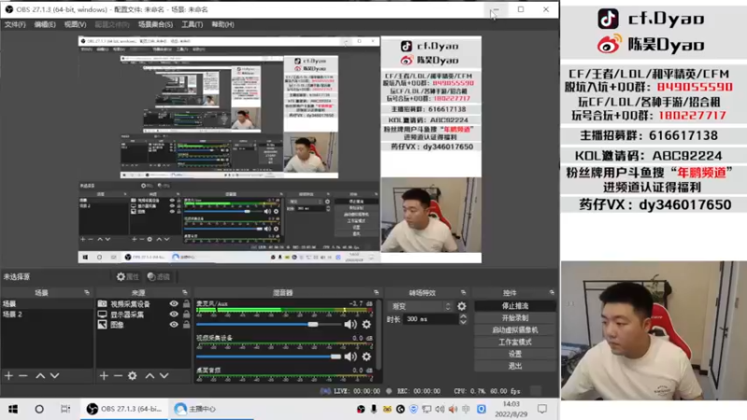Click 开始录制 to start recording
Viewport: 747px width, 420px height.
pos(515,317)
